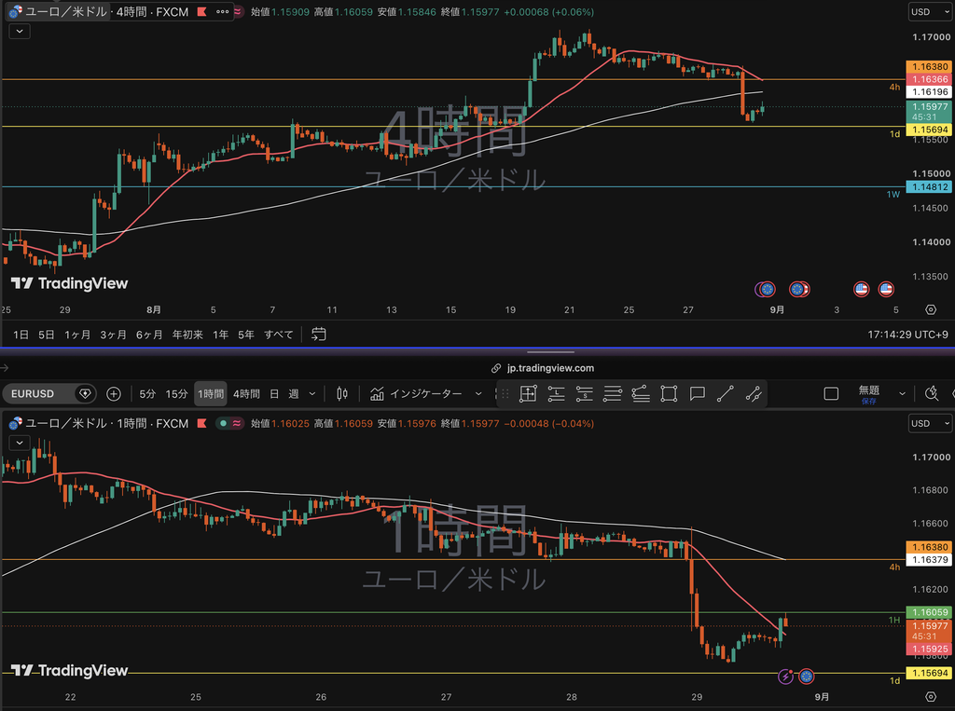
Task: Switch to the 15分 timeframe
Action: pos(176,394)
